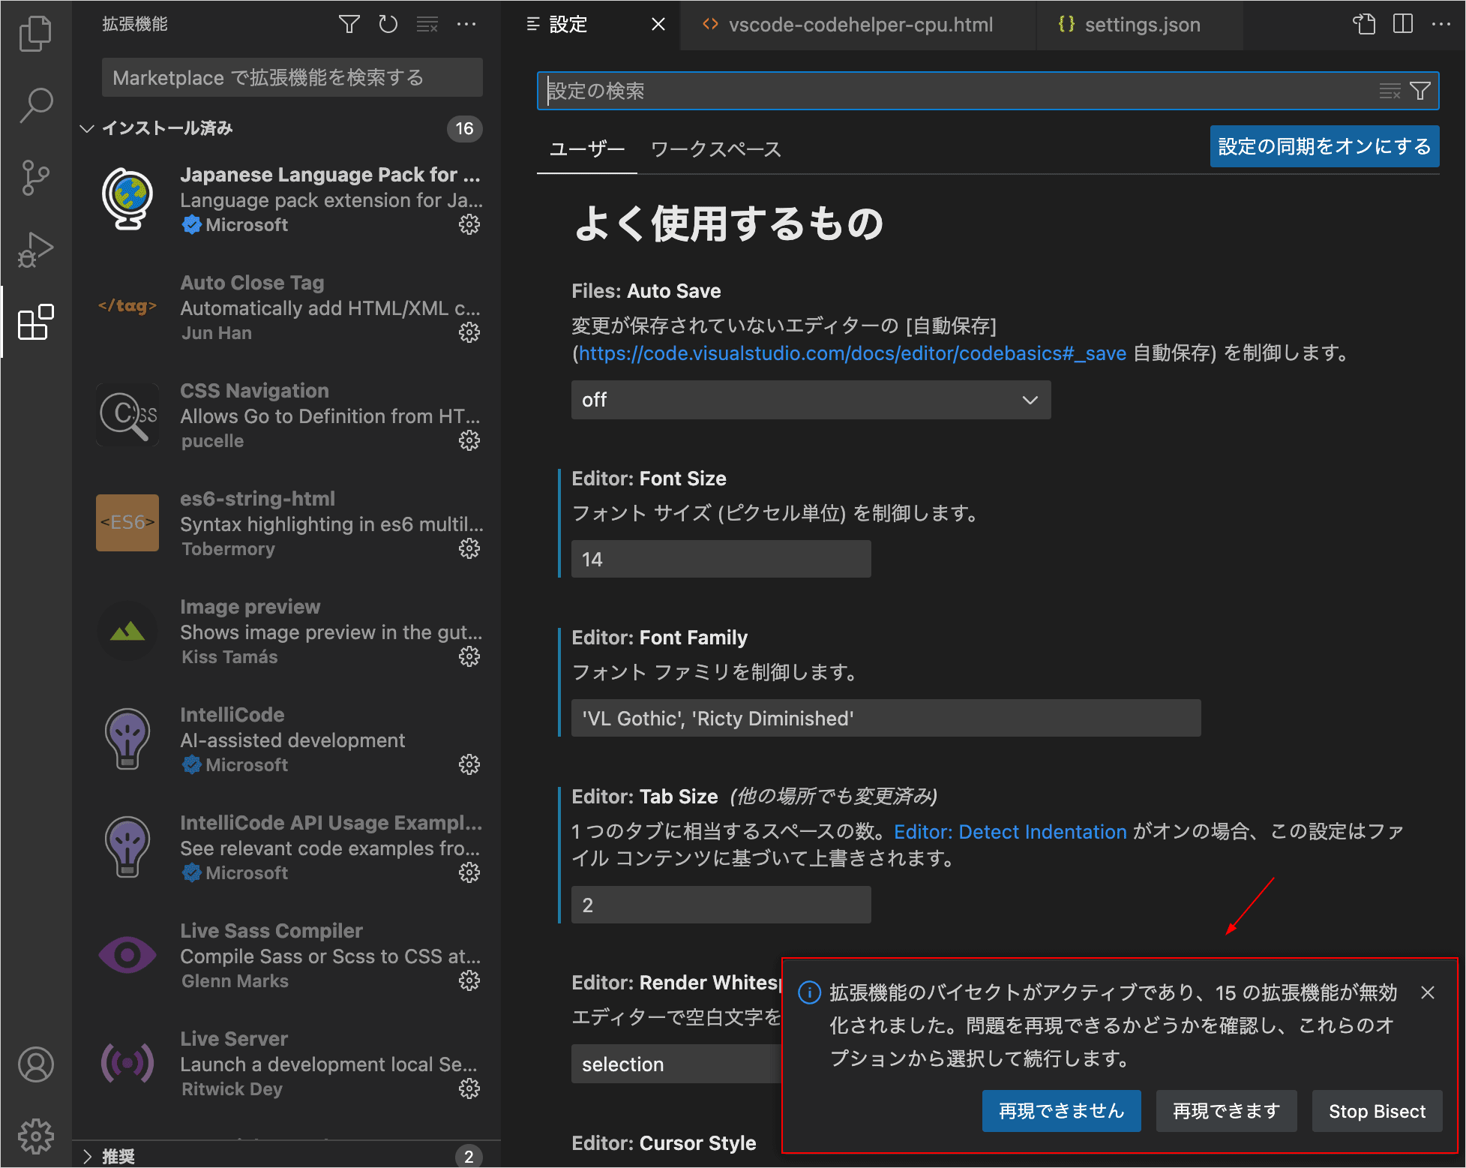Open settings JSON file icon in editor toolbar
The height and width of the screenshot is (1168, 1466).
click(x=1364, y=25)
